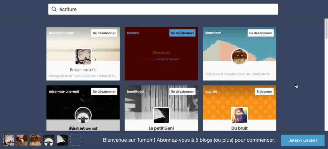Click the Besace title on dark red card
The height and width of the screenshot is (149, 328).
[x=161, y=52]
